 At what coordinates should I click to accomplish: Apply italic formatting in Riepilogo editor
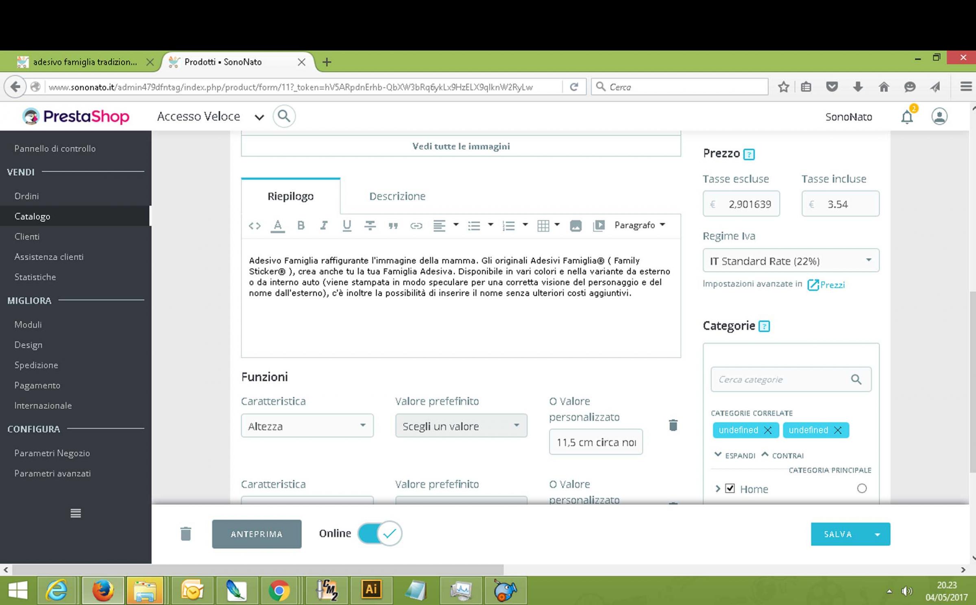(324, 225)
